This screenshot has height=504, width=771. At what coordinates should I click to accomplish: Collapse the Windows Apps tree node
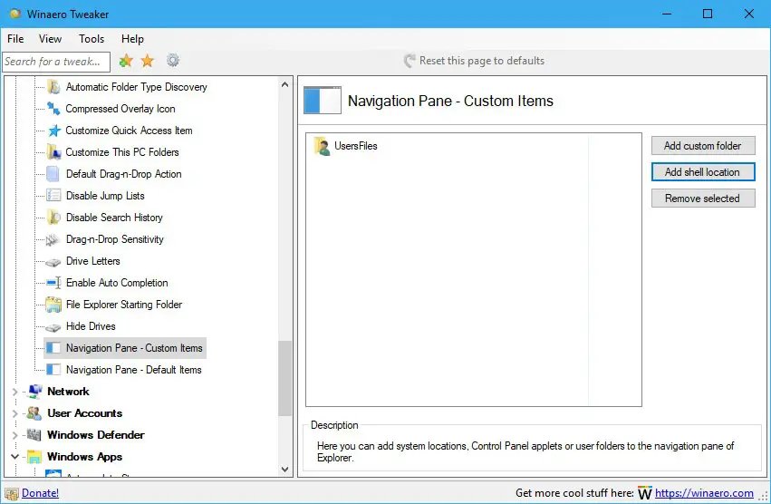[14, 457]
